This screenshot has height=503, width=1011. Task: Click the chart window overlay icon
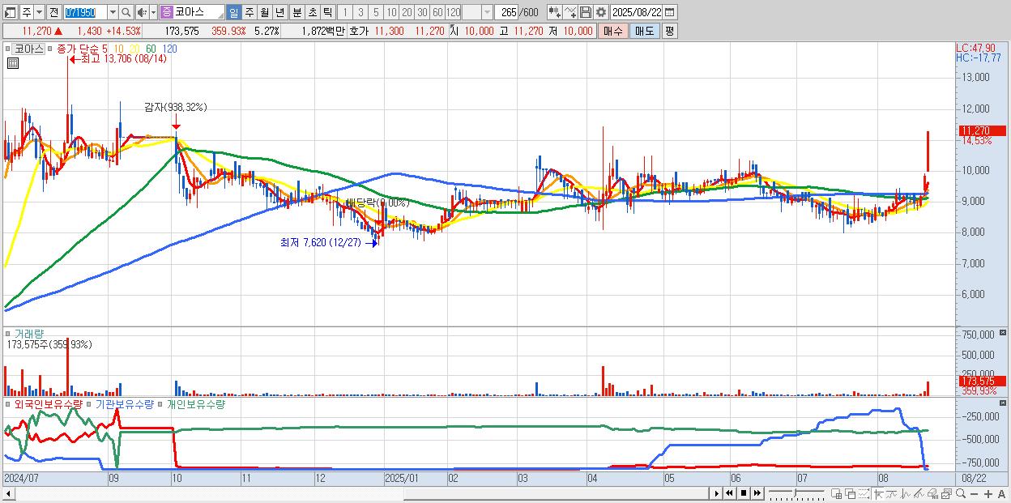click(946, 493)
